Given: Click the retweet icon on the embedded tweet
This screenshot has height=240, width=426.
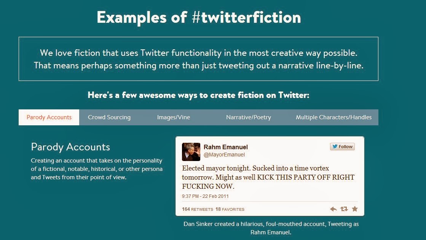Looking at the screenshot, I should [x=344, y=209].
